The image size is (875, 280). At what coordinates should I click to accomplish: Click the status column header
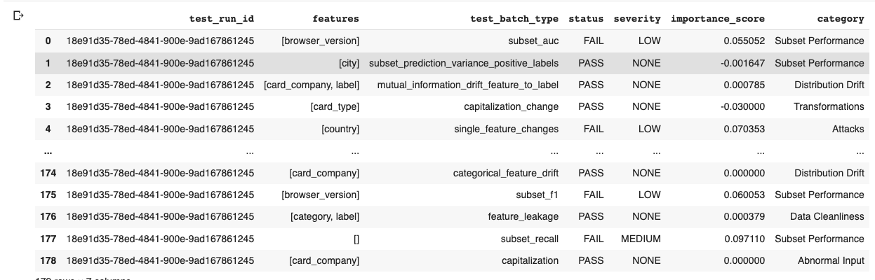pyautogui.click(x=586, y=19)
